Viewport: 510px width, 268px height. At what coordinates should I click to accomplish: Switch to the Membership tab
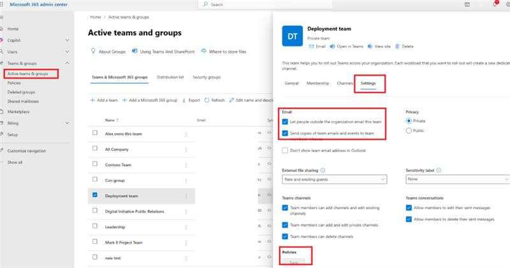tap(317, 84)
